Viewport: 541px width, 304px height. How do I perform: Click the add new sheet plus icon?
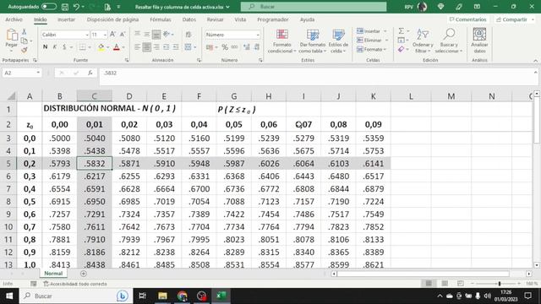(84, 274)
